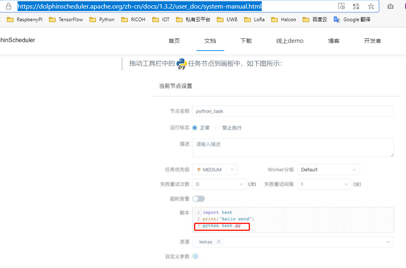Open the 文档 navigation tab

click(x=210, y=41)
